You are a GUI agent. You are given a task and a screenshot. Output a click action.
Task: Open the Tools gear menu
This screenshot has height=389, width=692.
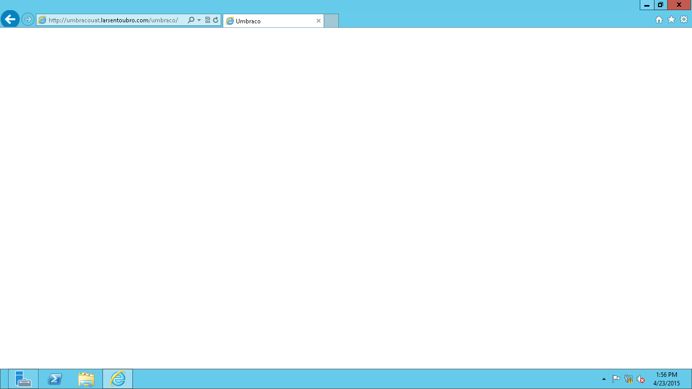[684, 20]
